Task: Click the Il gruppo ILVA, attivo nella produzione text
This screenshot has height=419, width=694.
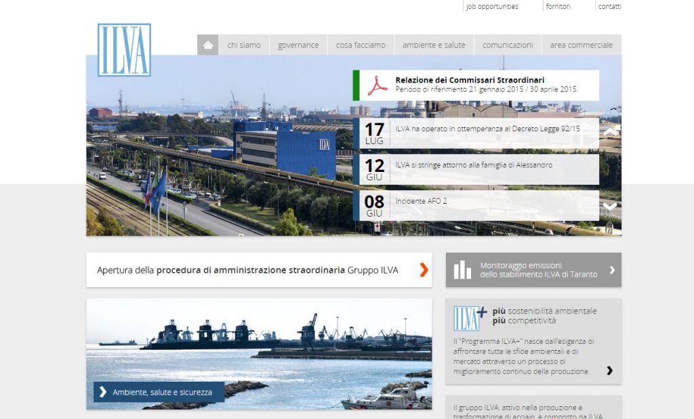Action: (527, 412)
